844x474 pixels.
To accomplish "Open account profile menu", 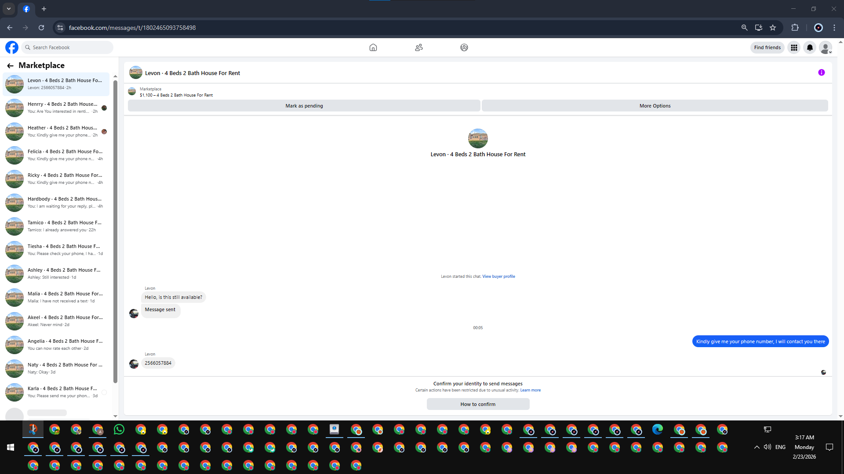I will (x=826, y=47).
